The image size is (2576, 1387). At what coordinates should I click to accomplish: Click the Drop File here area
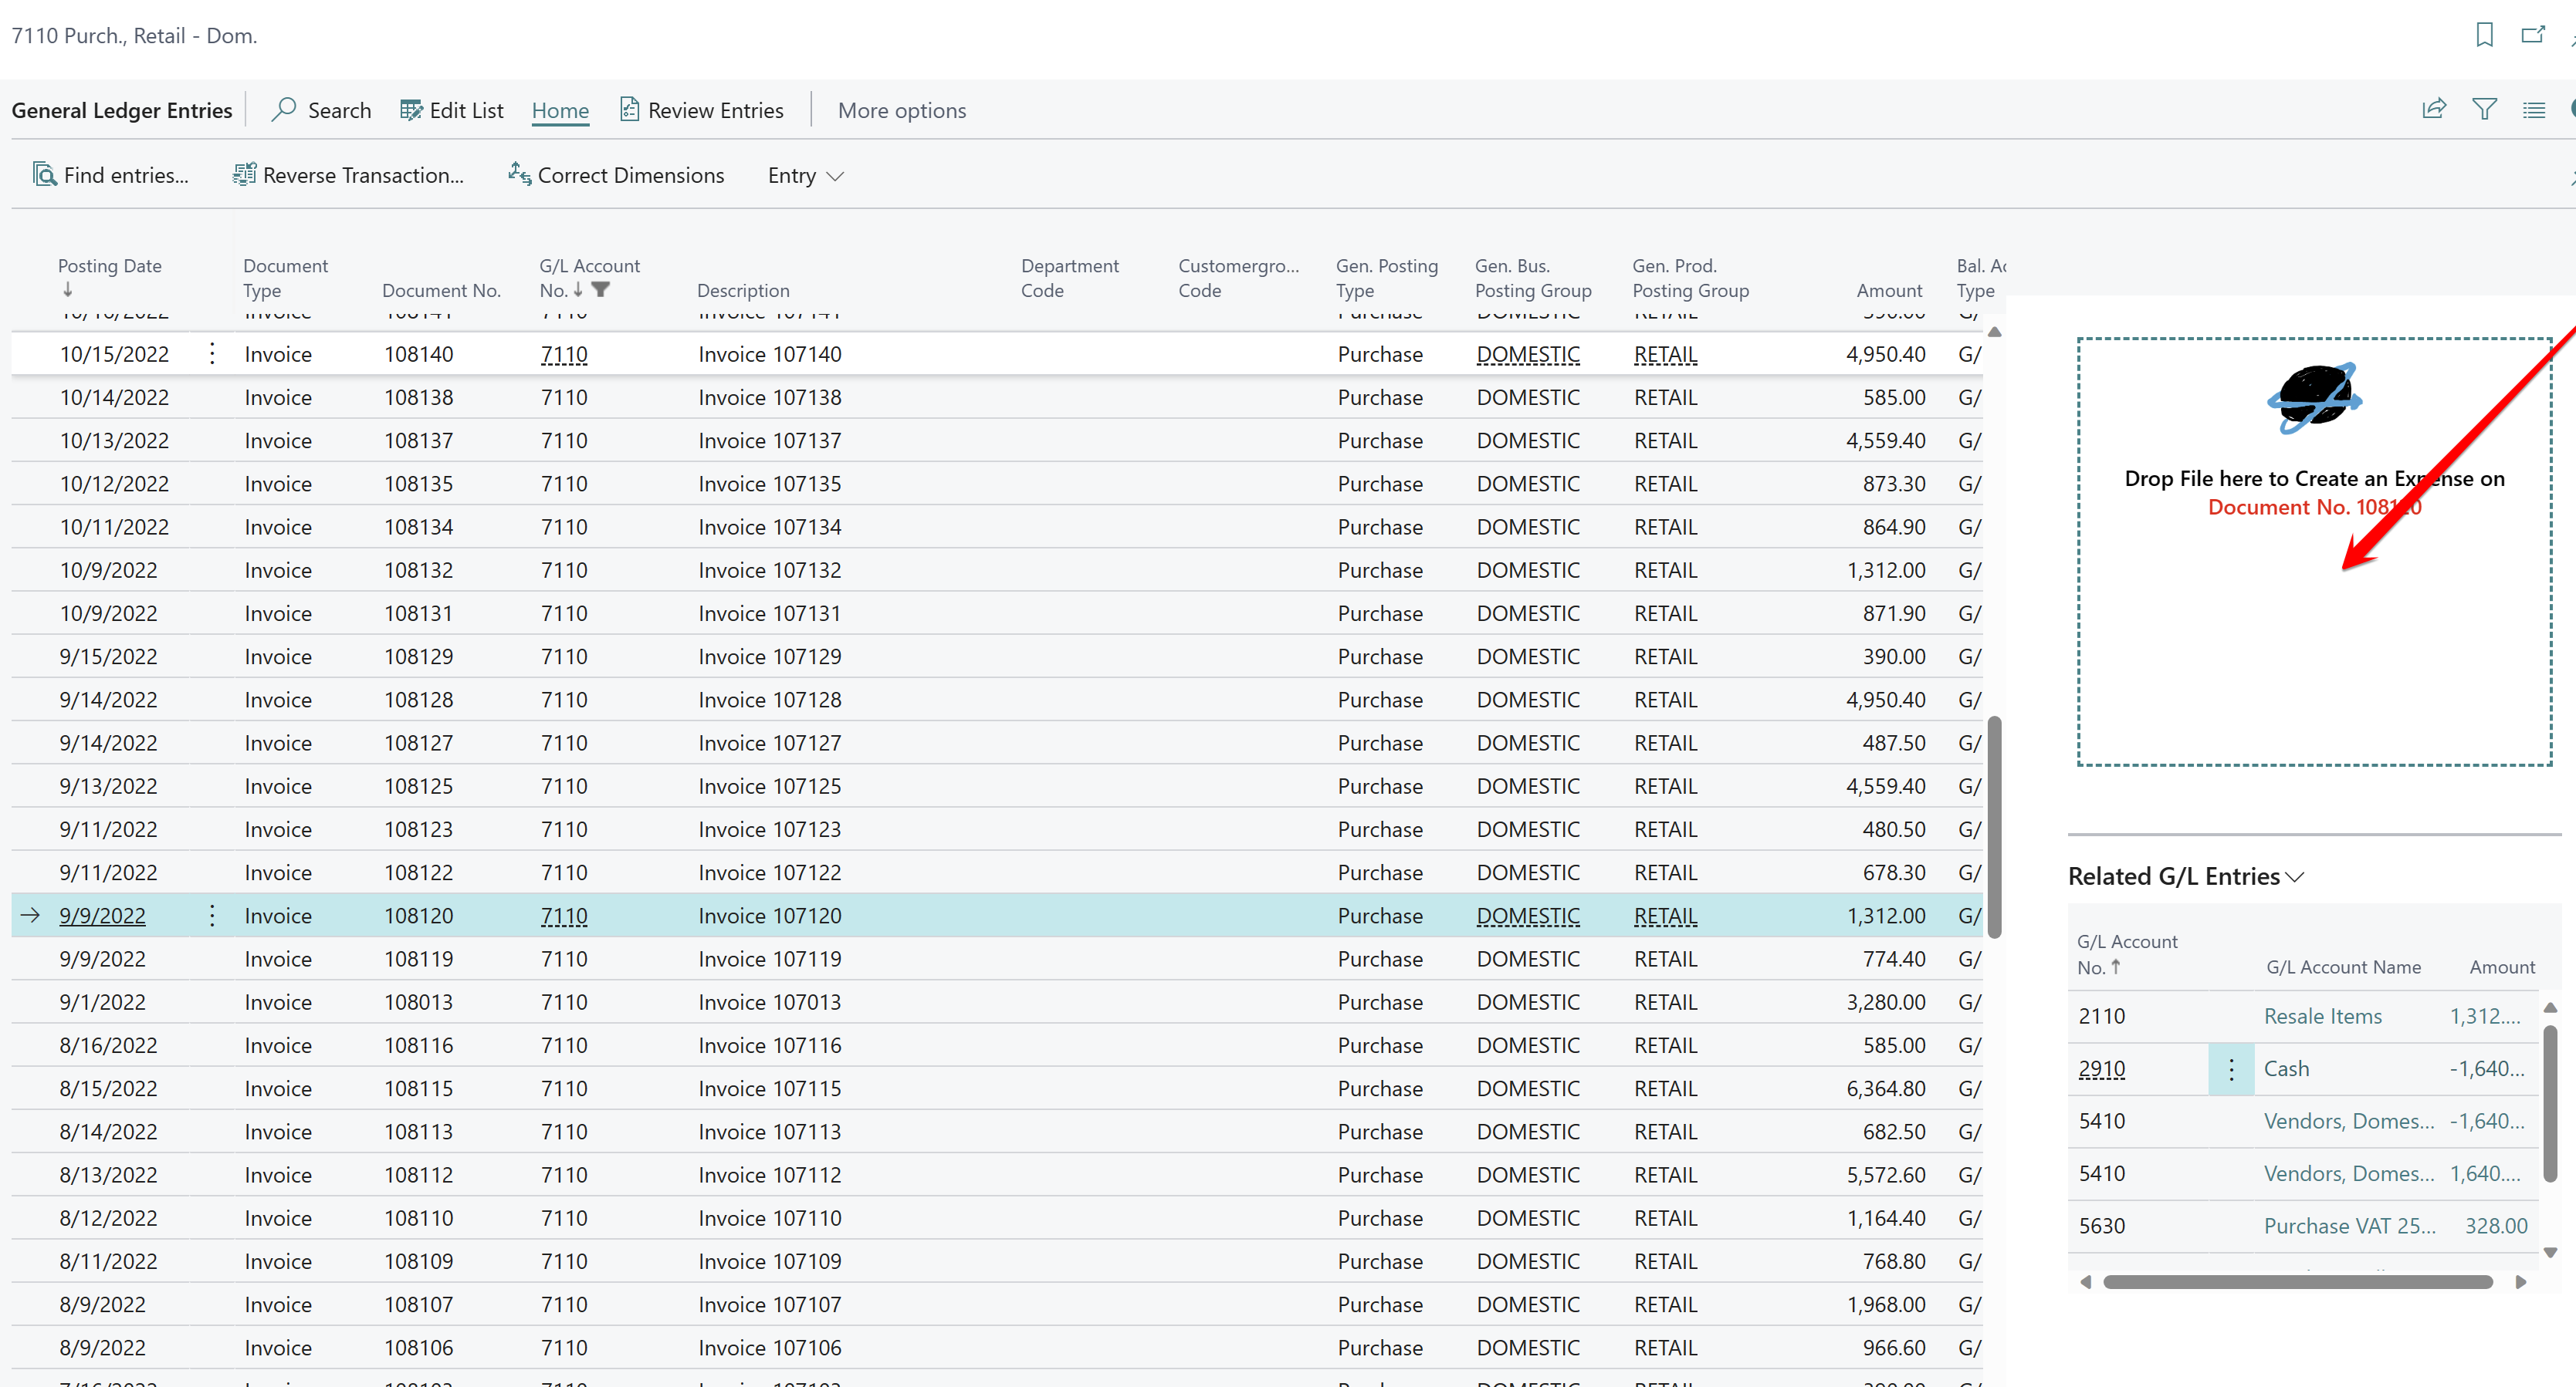click(2314, 552)
